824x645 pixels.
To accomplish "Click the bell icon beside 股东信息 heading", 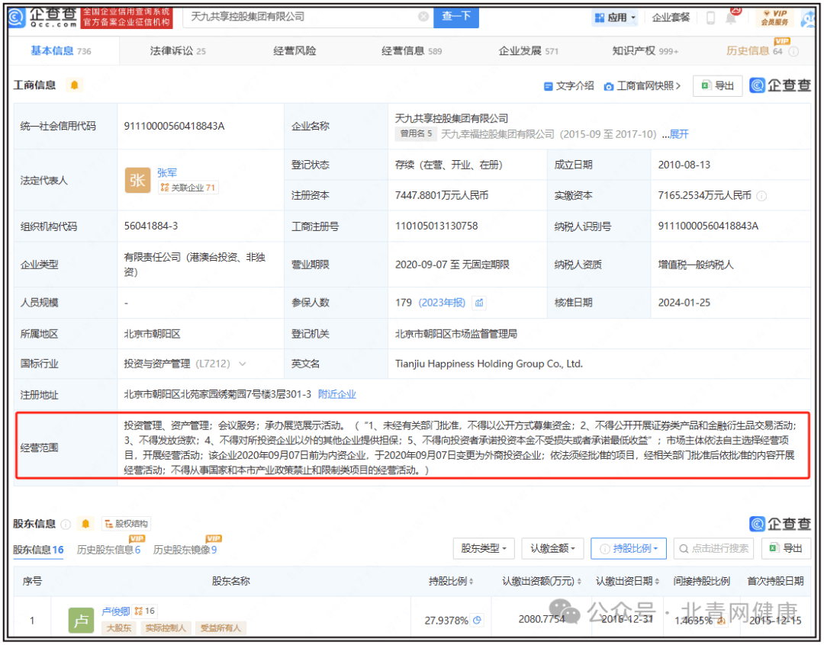I will (85, 525).
